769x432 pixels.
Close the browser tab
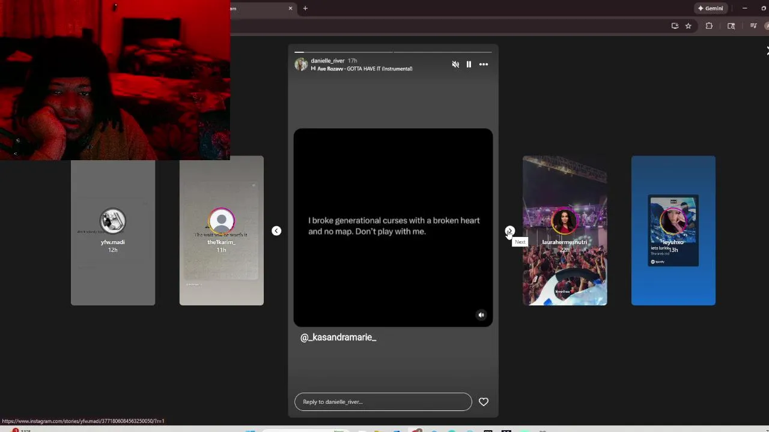[x=290, y=8]
